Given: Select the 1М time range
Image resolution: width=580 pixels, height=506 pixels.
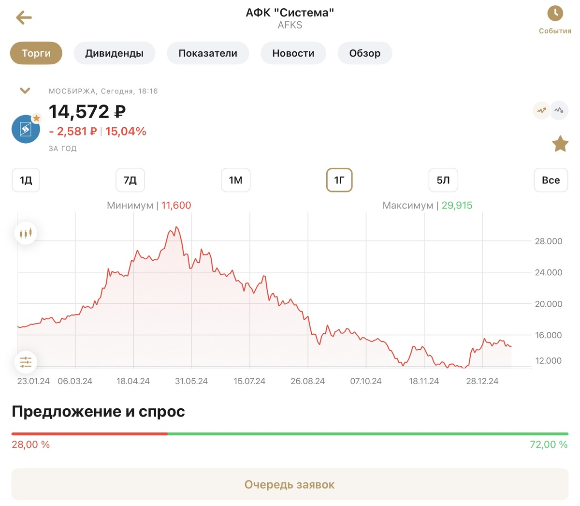Looking at the screenshot, I should click(236, 180).
